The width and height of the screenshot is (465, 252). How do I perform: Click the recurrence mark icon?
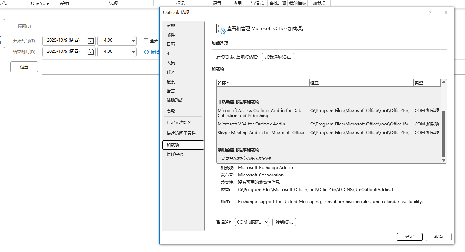click(146, 52)
